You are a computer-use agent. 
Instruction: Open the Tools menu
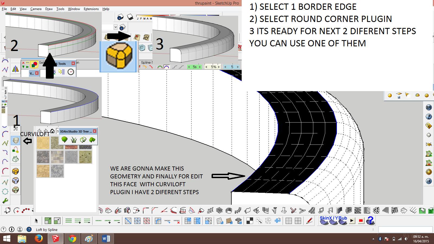60,9
